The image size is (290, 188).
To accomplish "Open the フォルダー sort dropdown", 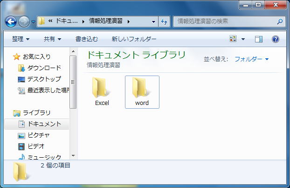I will coord(251,59).
